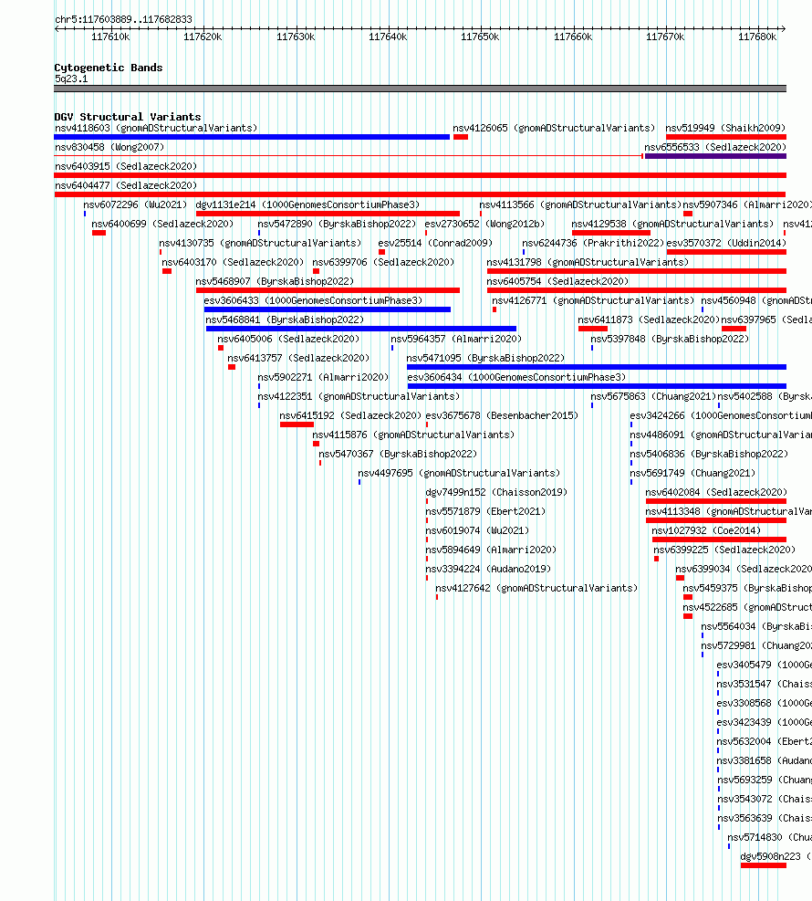Click the nsv4113566 gnomAD label
Screen dimensions: 812x901
580,204
